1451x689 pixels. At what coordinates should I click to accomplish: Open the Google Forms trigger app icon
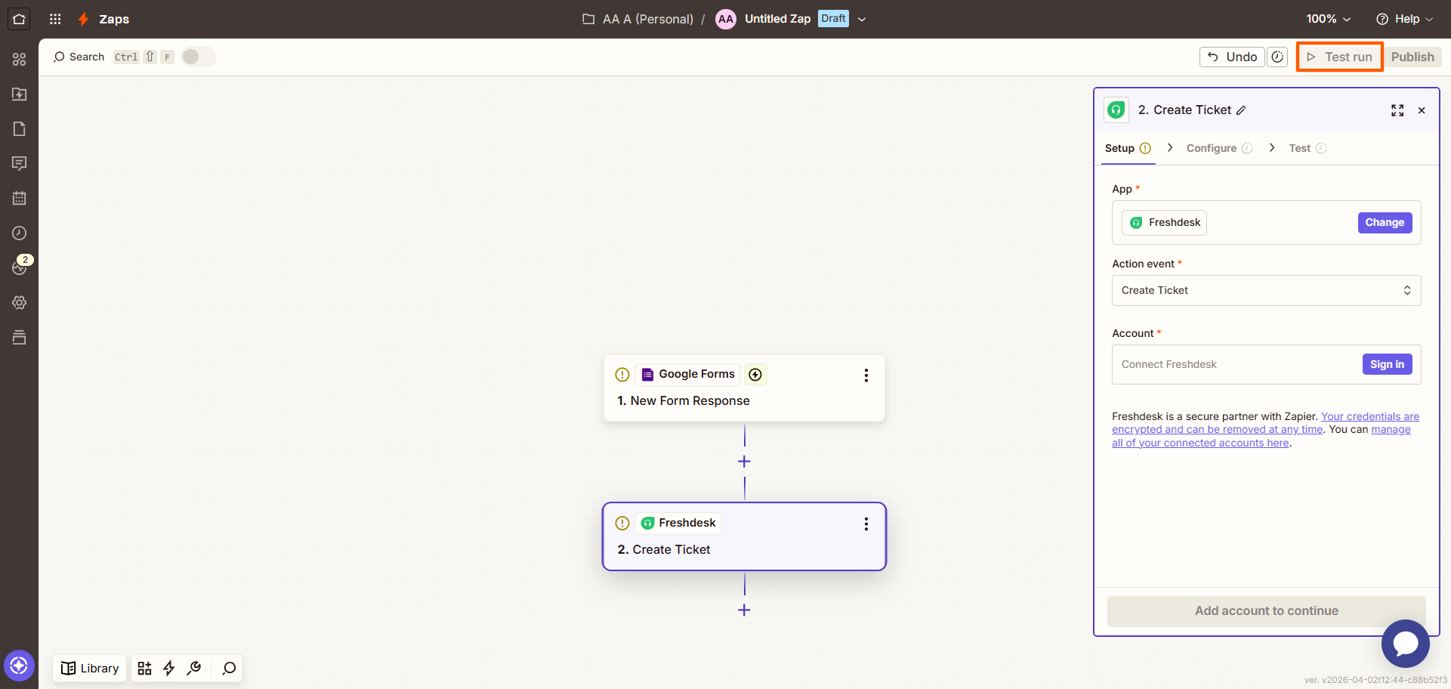point(647,374)
